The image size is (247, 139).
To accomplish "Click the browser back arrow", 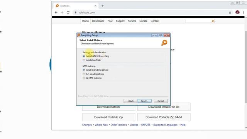I will [x=56, y=12].
